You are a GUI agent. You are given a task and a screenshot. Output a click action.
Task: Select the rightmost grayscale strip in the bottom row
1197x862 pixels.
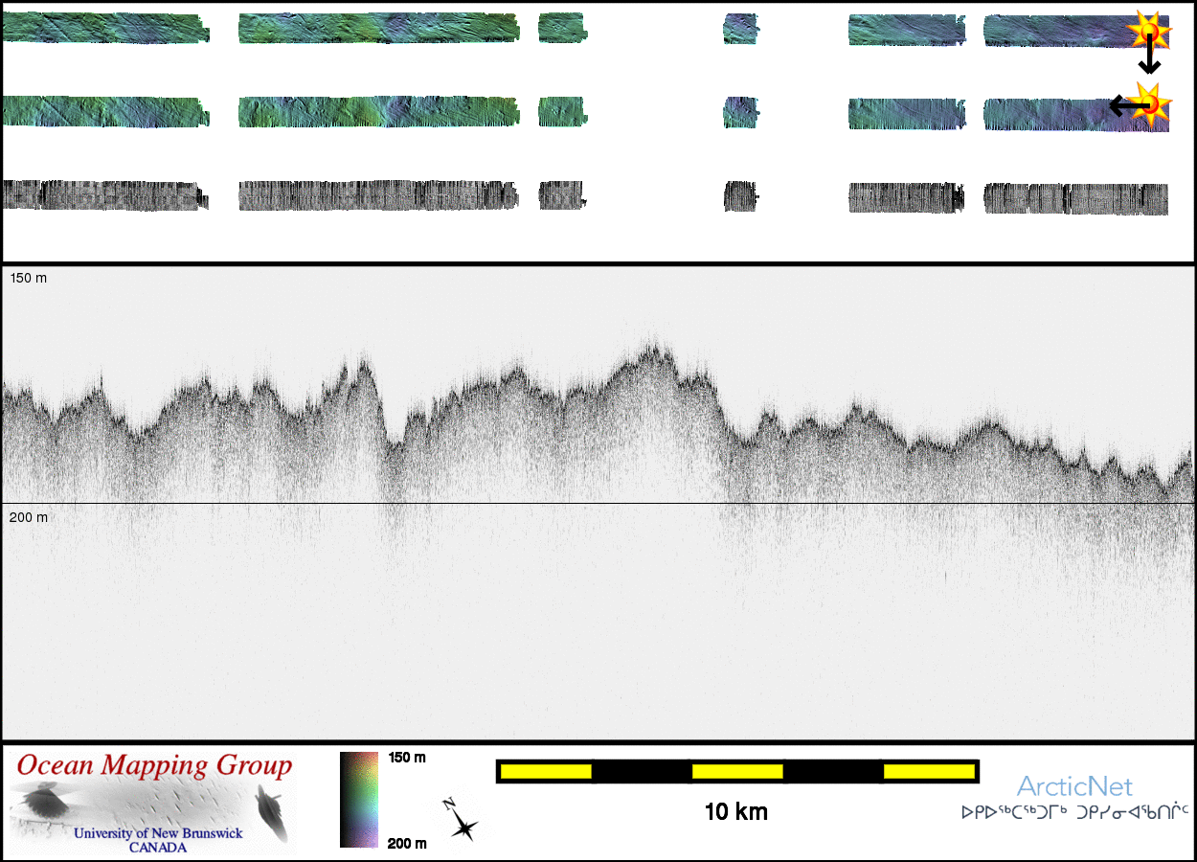[x=1076, y=198]
